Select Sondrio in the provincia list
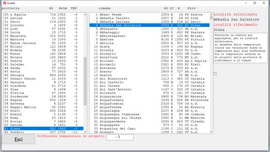The image size is (270, 152). click(x=44, y=132)
